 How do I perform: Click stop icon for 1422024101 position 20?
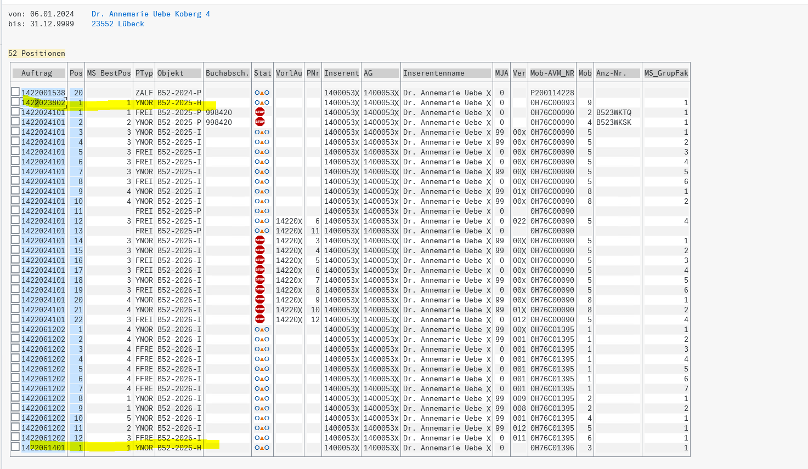click(x=260, y=299)
